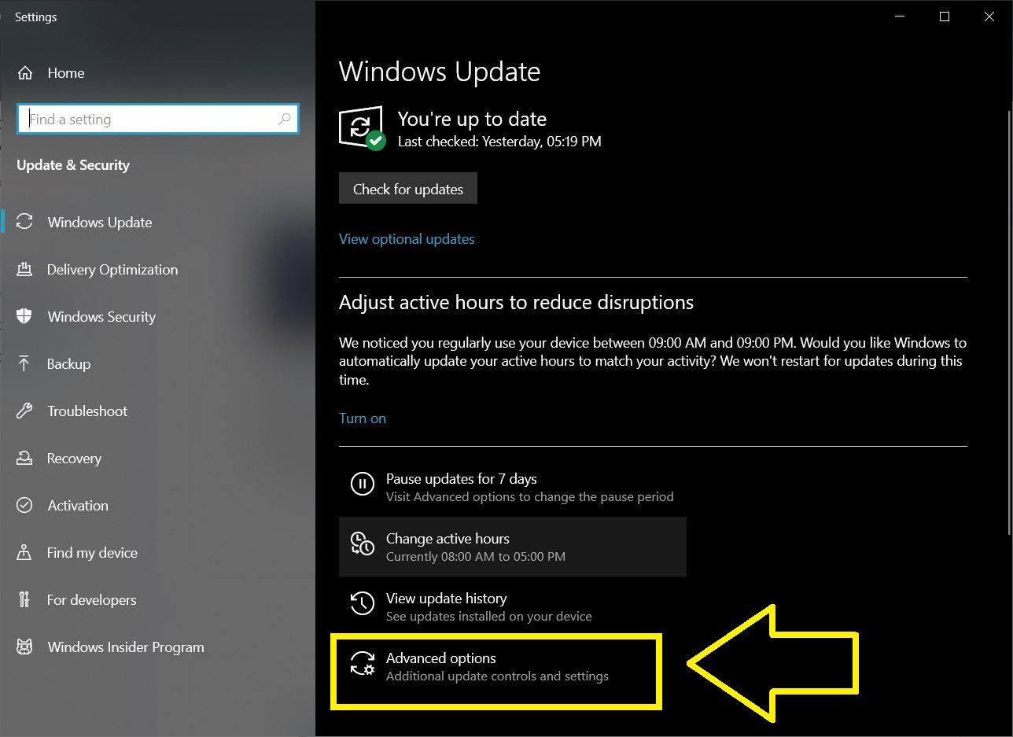Click the pause icon beside Pause updates
Screen dimensions: 1013x737
click(362, 483)
